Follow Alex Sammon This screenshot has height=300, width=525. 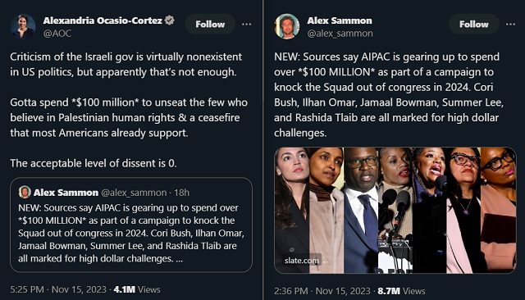point(474,24)
